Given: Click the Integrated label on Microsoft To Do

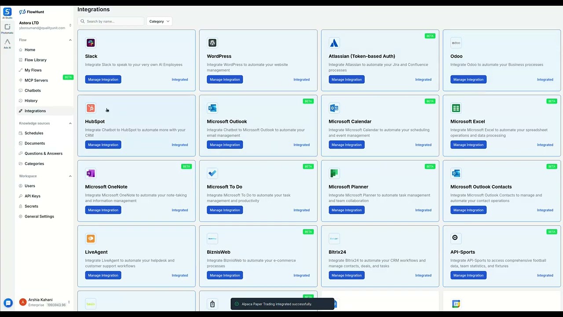Looking at the screenshot, I should coord(301,210).
